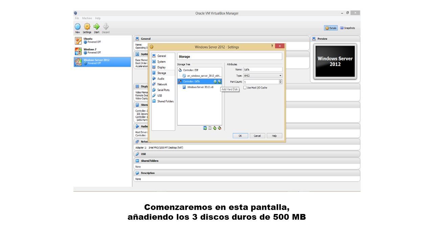Open the Shared Folders settings category
Viewport: 433px width, 243px height.
[x=163, y=101]
